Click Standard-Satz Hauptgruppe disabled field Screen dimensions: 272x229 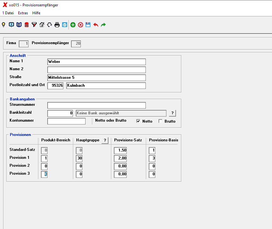click(x=79, y=150)
